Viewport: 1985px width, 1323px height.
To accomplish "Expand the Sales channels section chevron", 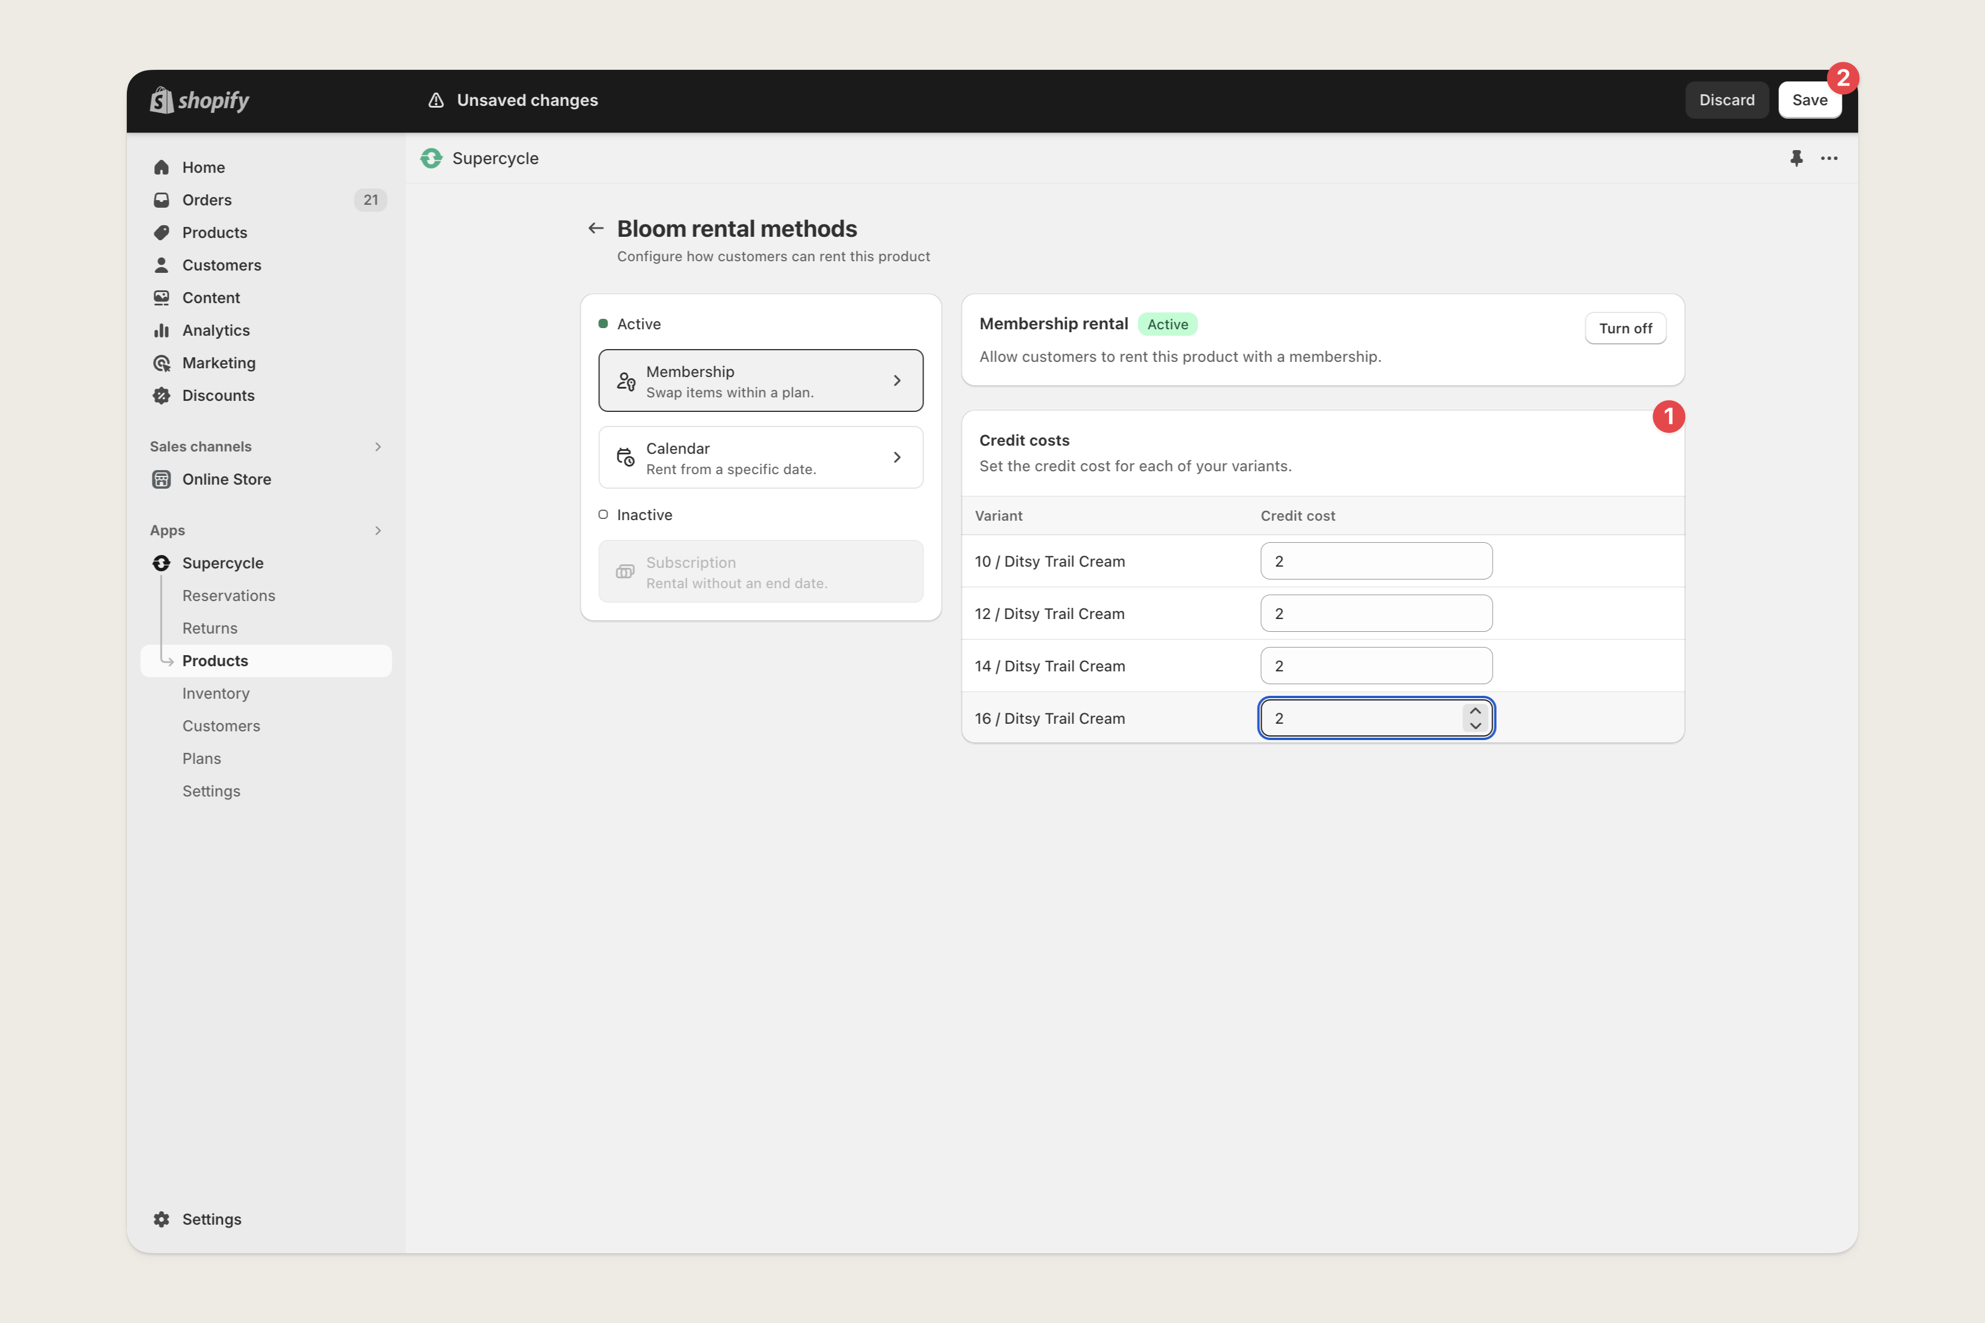I will 378,446.
